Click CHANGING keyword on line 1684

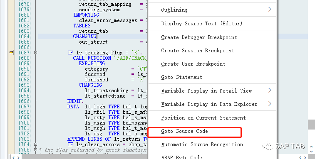click(84, 37)
